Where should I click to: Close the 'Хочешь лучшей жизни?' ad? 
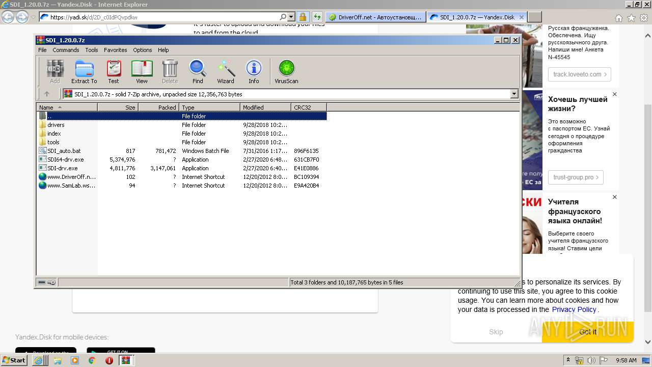click(x=614, y=94)
